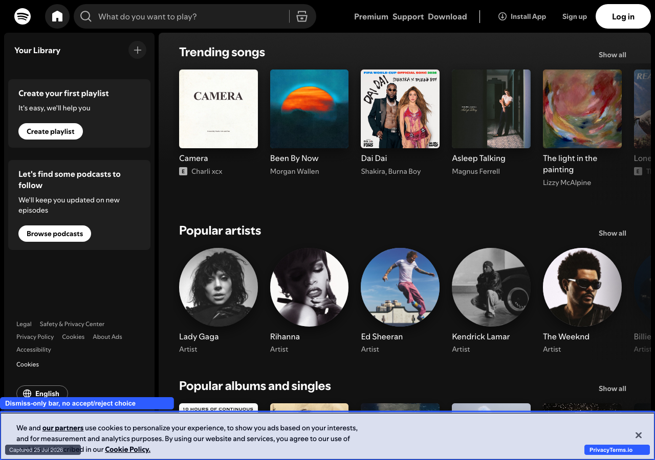Open Kendrick Lamar artist photo
This screenshot has height=460, width=655.
coord(491,287)
